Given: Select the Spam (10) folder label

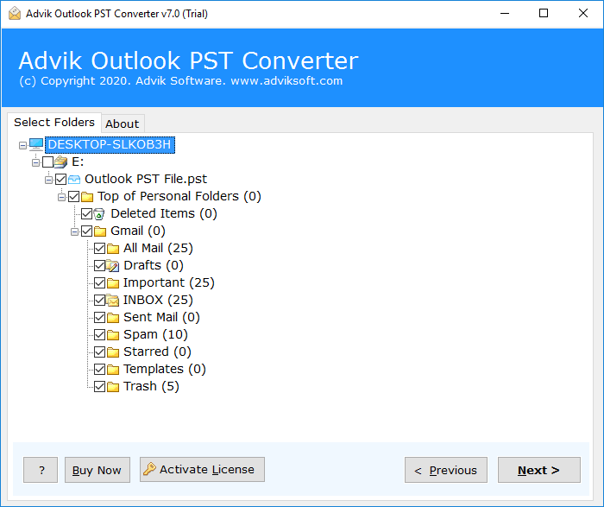Looking at the screenshot, I should point(155,334).
